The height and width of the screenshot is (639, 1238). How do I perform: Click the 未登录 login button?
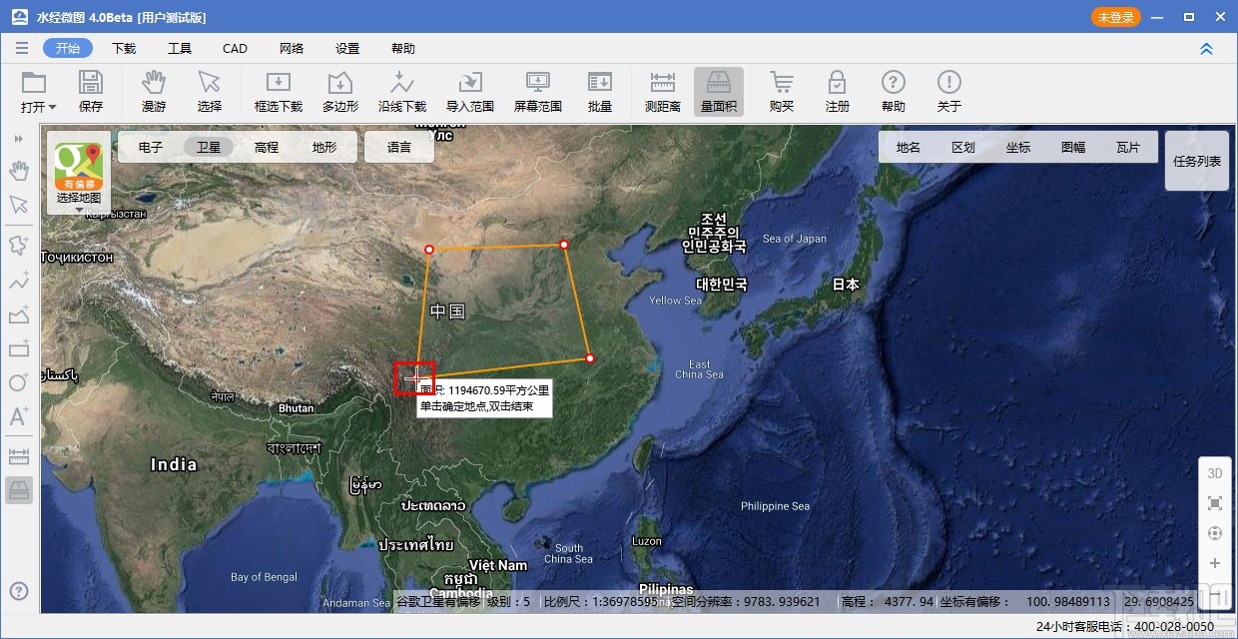coord(1115,17)
